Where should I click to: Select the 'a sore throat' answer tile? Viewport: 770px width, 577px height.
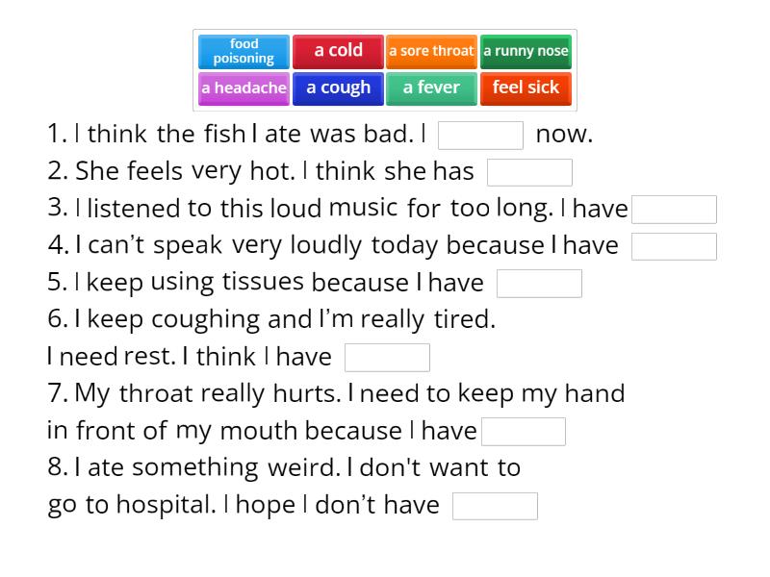[430, 51]
